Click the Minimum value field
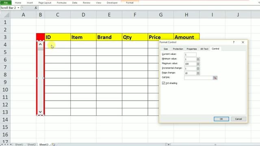Viewport: 260px width, 146px height. coord(190,59)
